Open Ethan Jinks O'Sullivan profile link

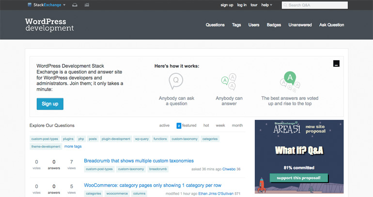[x=216, y=194]
